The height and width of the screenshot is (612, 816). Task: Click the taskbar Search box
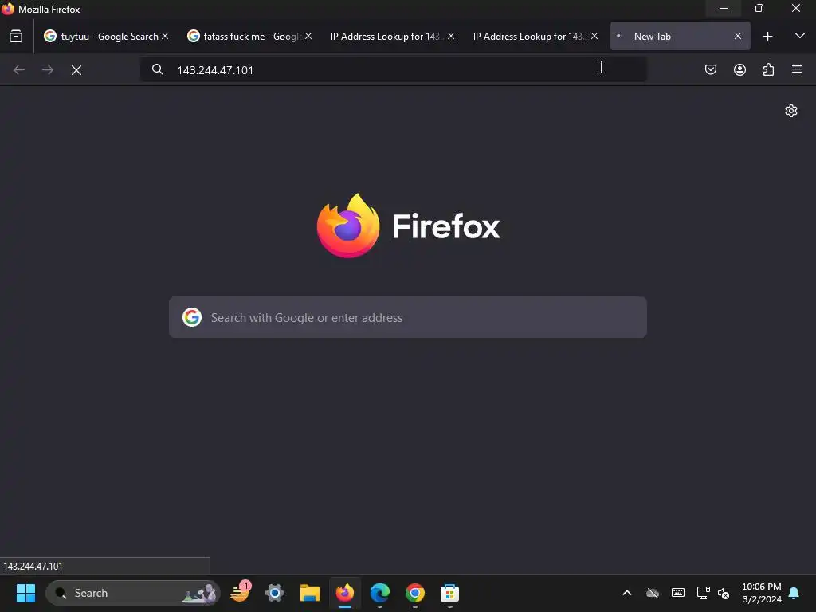[133, 593]
